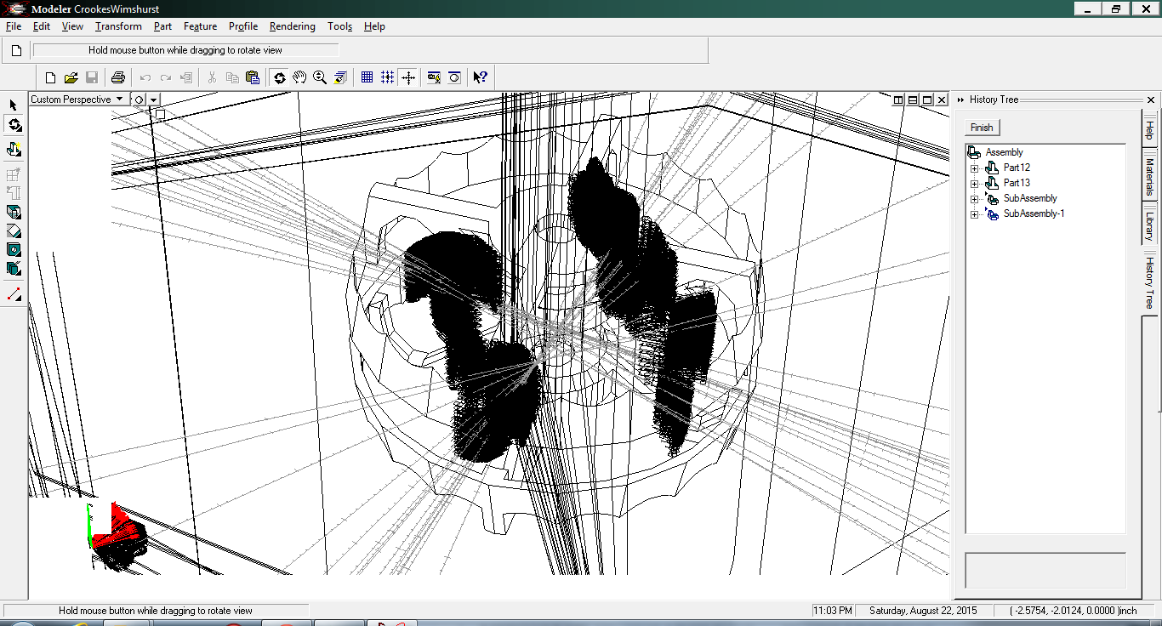Click the Cut scissors icon

(212, 77)
